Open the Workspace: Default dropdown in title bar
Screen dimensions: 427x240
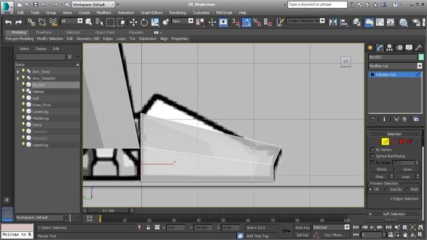(x=93, y=5)
